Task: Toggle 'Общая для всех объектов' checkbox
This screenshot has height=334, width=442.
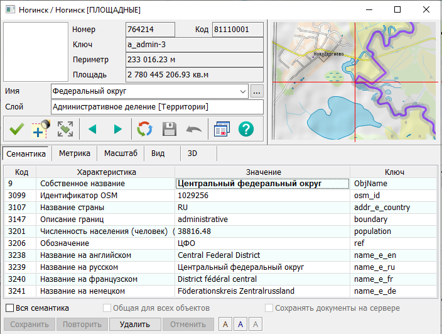Action: tap(107, 308)
